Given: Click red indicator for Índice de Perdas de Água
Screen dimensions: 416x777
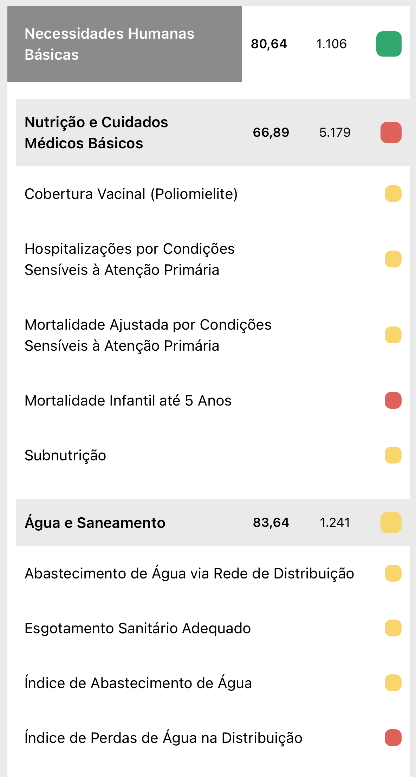Looking at the screenshot, I should click(x=393, y=738).
